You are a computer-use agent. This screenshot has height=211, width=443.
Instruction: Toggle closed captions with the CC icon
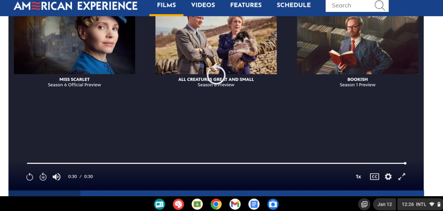pyautogui.click(x=374, y=176)
